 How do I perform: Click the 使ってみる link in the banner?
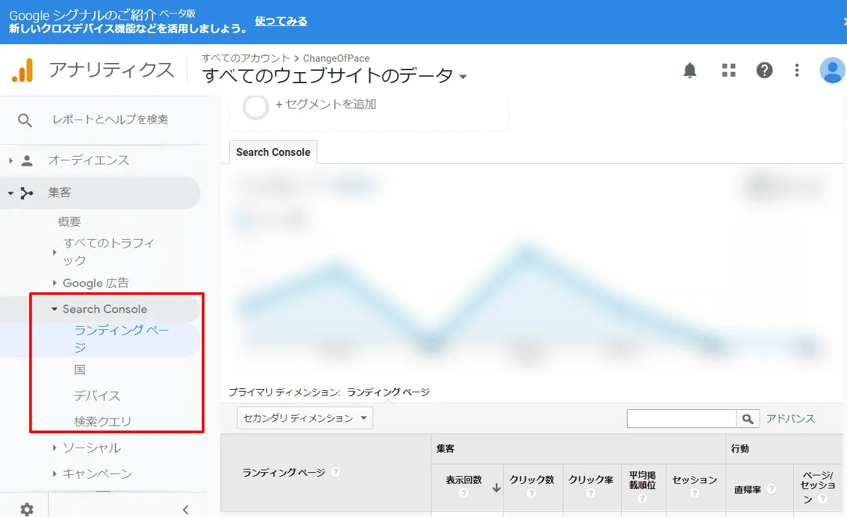pyautogui.click(x=280, y=21)
